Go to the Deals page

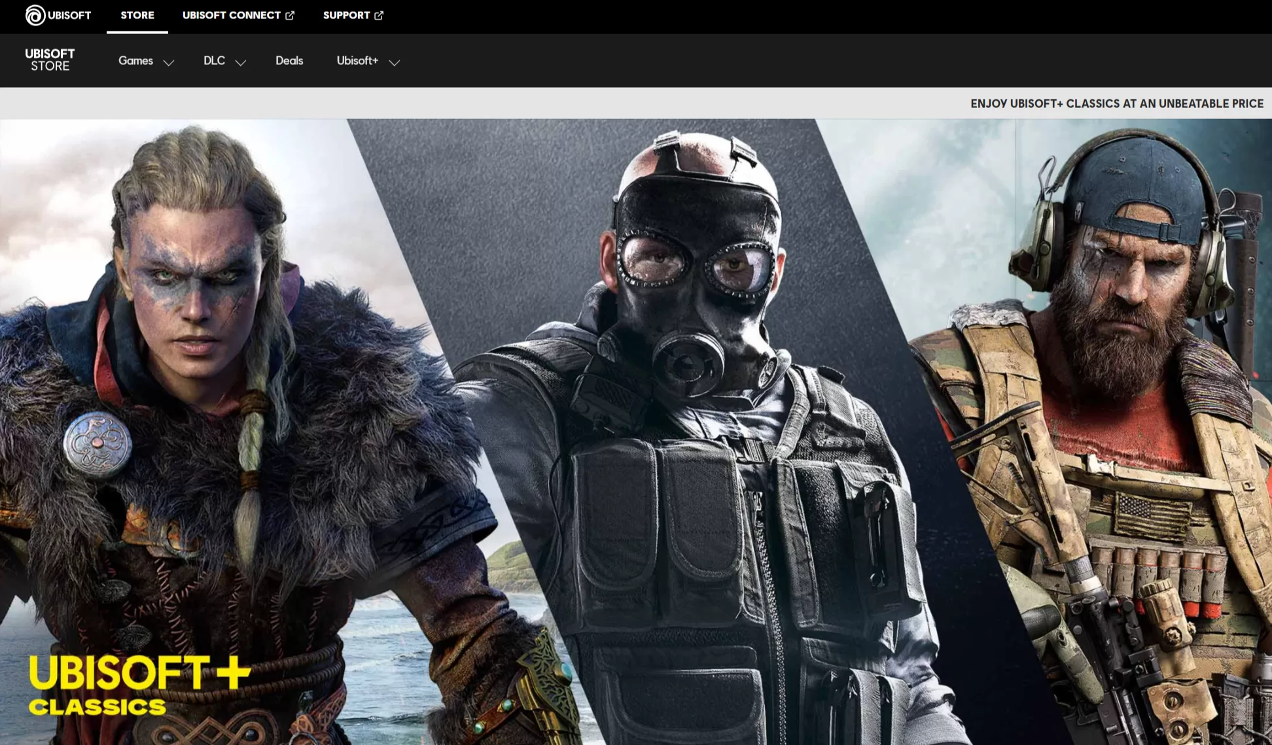(289, 60)
